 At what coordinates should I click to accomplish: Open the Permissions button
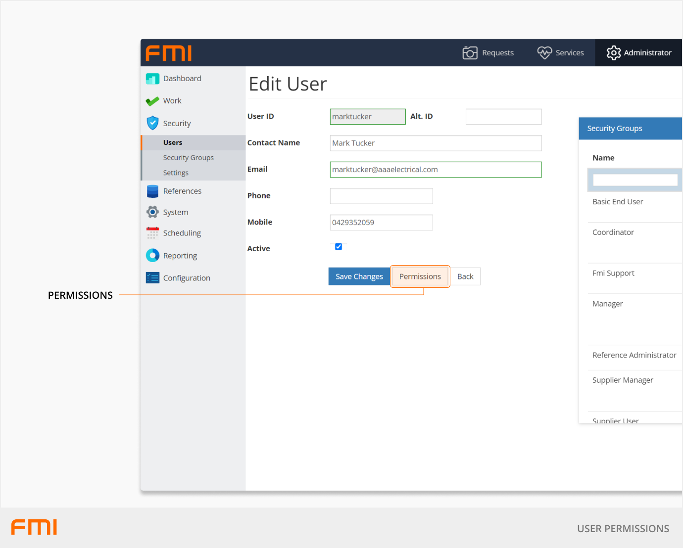pyautogui.click(x=420, y=276)
